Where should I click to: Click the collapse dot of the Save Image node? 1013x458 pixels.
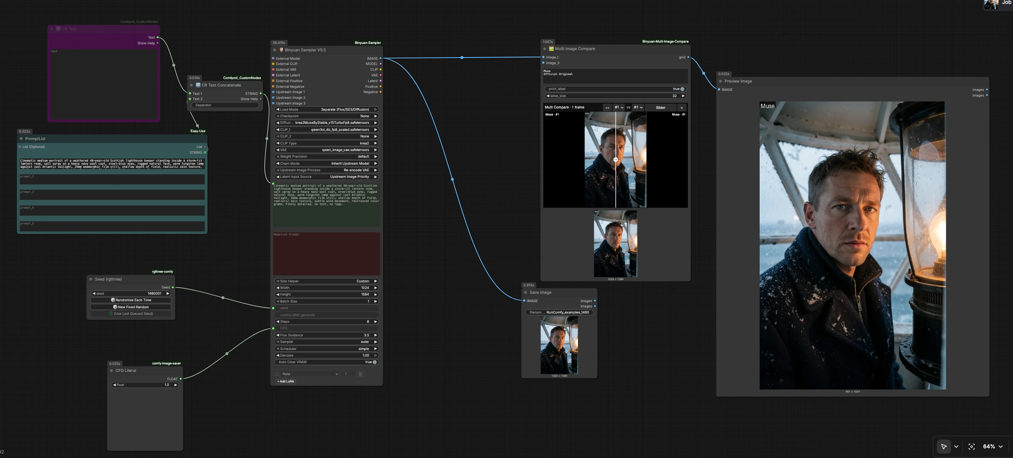[x=526, y=292]
